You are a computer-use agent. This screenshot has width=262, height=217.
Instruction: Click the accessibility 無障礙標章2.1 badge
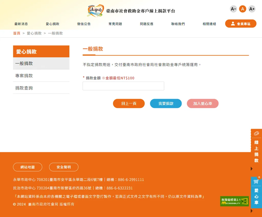pyautogui.click(x=234, y=201)
